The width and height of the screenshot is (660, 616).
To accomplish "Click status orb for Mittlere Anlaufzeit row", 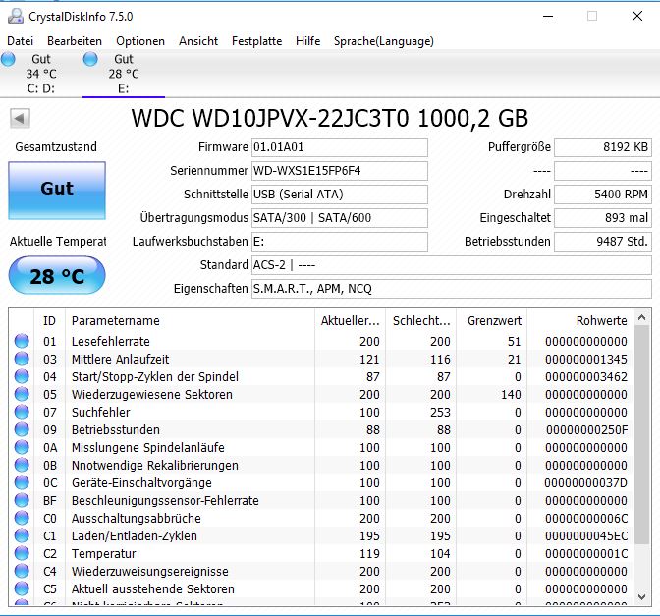I will coord(22,359).
